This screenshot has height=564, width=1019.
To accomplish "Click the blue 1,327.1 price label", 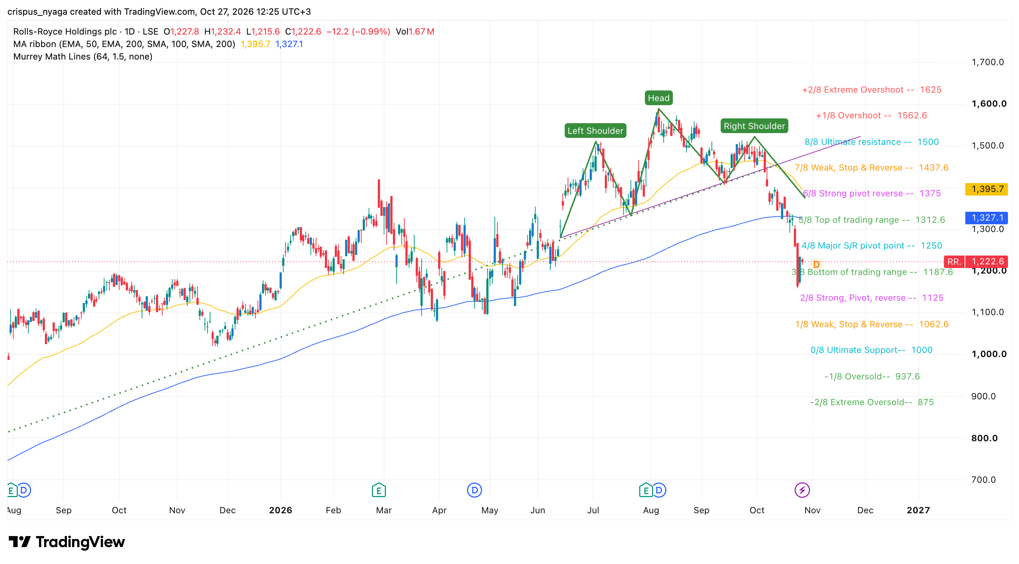I will click(x=986, y=218).
